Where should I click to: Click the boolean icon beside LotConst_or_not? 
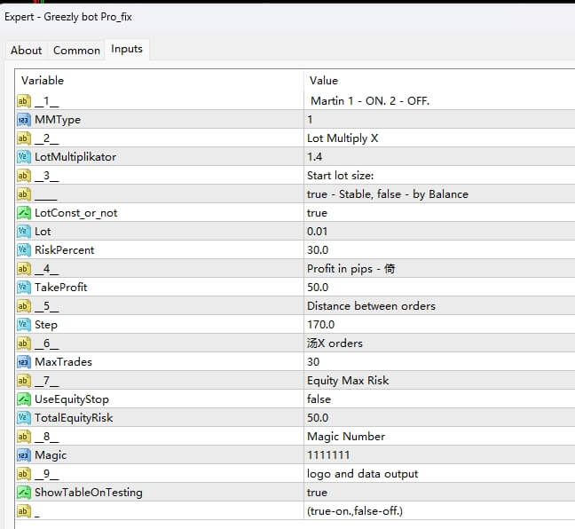pos(24,213)
